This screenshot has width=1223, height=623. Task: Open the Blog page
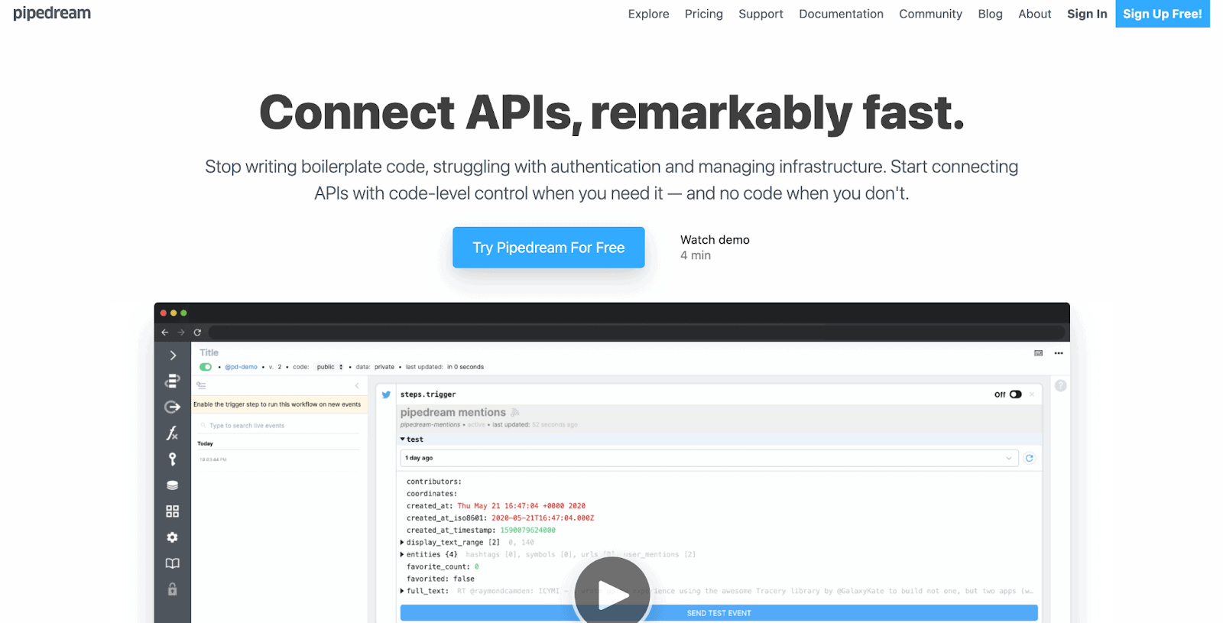(990, 14)
